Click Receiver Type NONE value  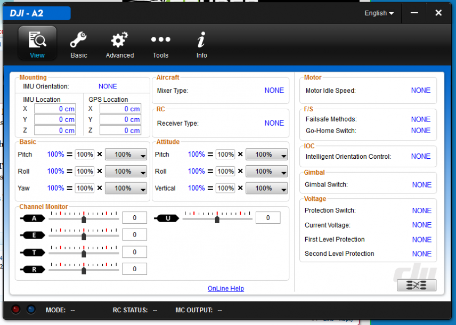click(x=274, y=123)
